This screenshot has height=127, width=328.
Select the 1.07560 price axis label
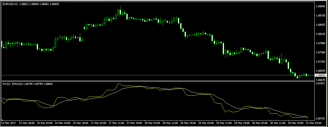click(x=321, y=52)
